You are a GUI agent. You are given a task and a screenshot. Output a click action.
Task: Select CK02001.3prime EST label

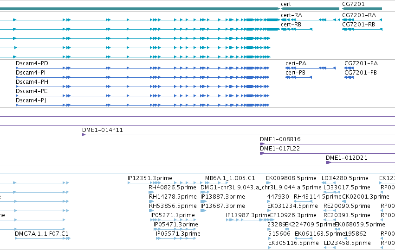[x=366, y=197]
